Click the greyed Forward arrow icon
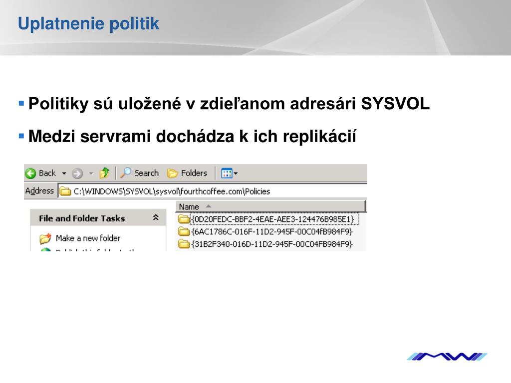 coord(77,173)
